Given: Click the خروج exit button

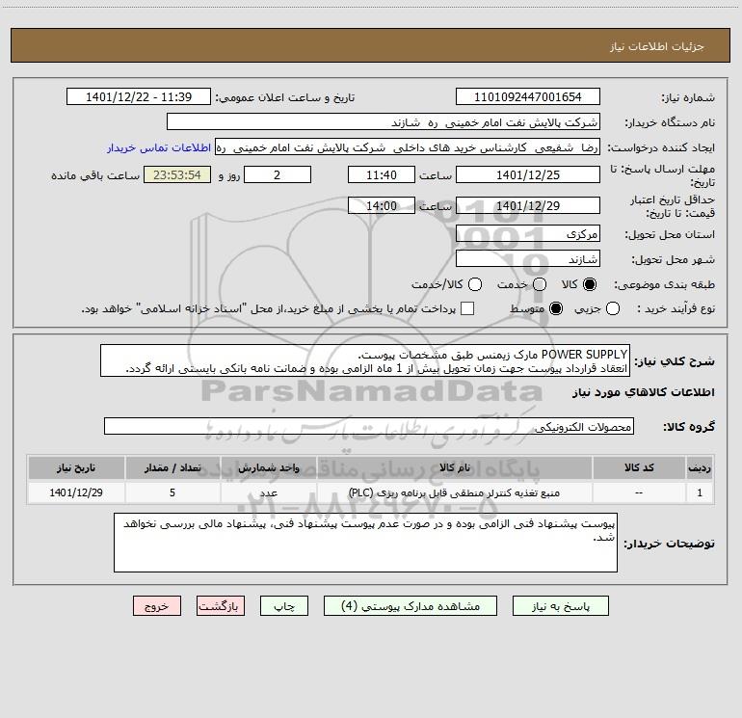Looking at the screenshot, I should pyautogui.click(x=157, y=606).
